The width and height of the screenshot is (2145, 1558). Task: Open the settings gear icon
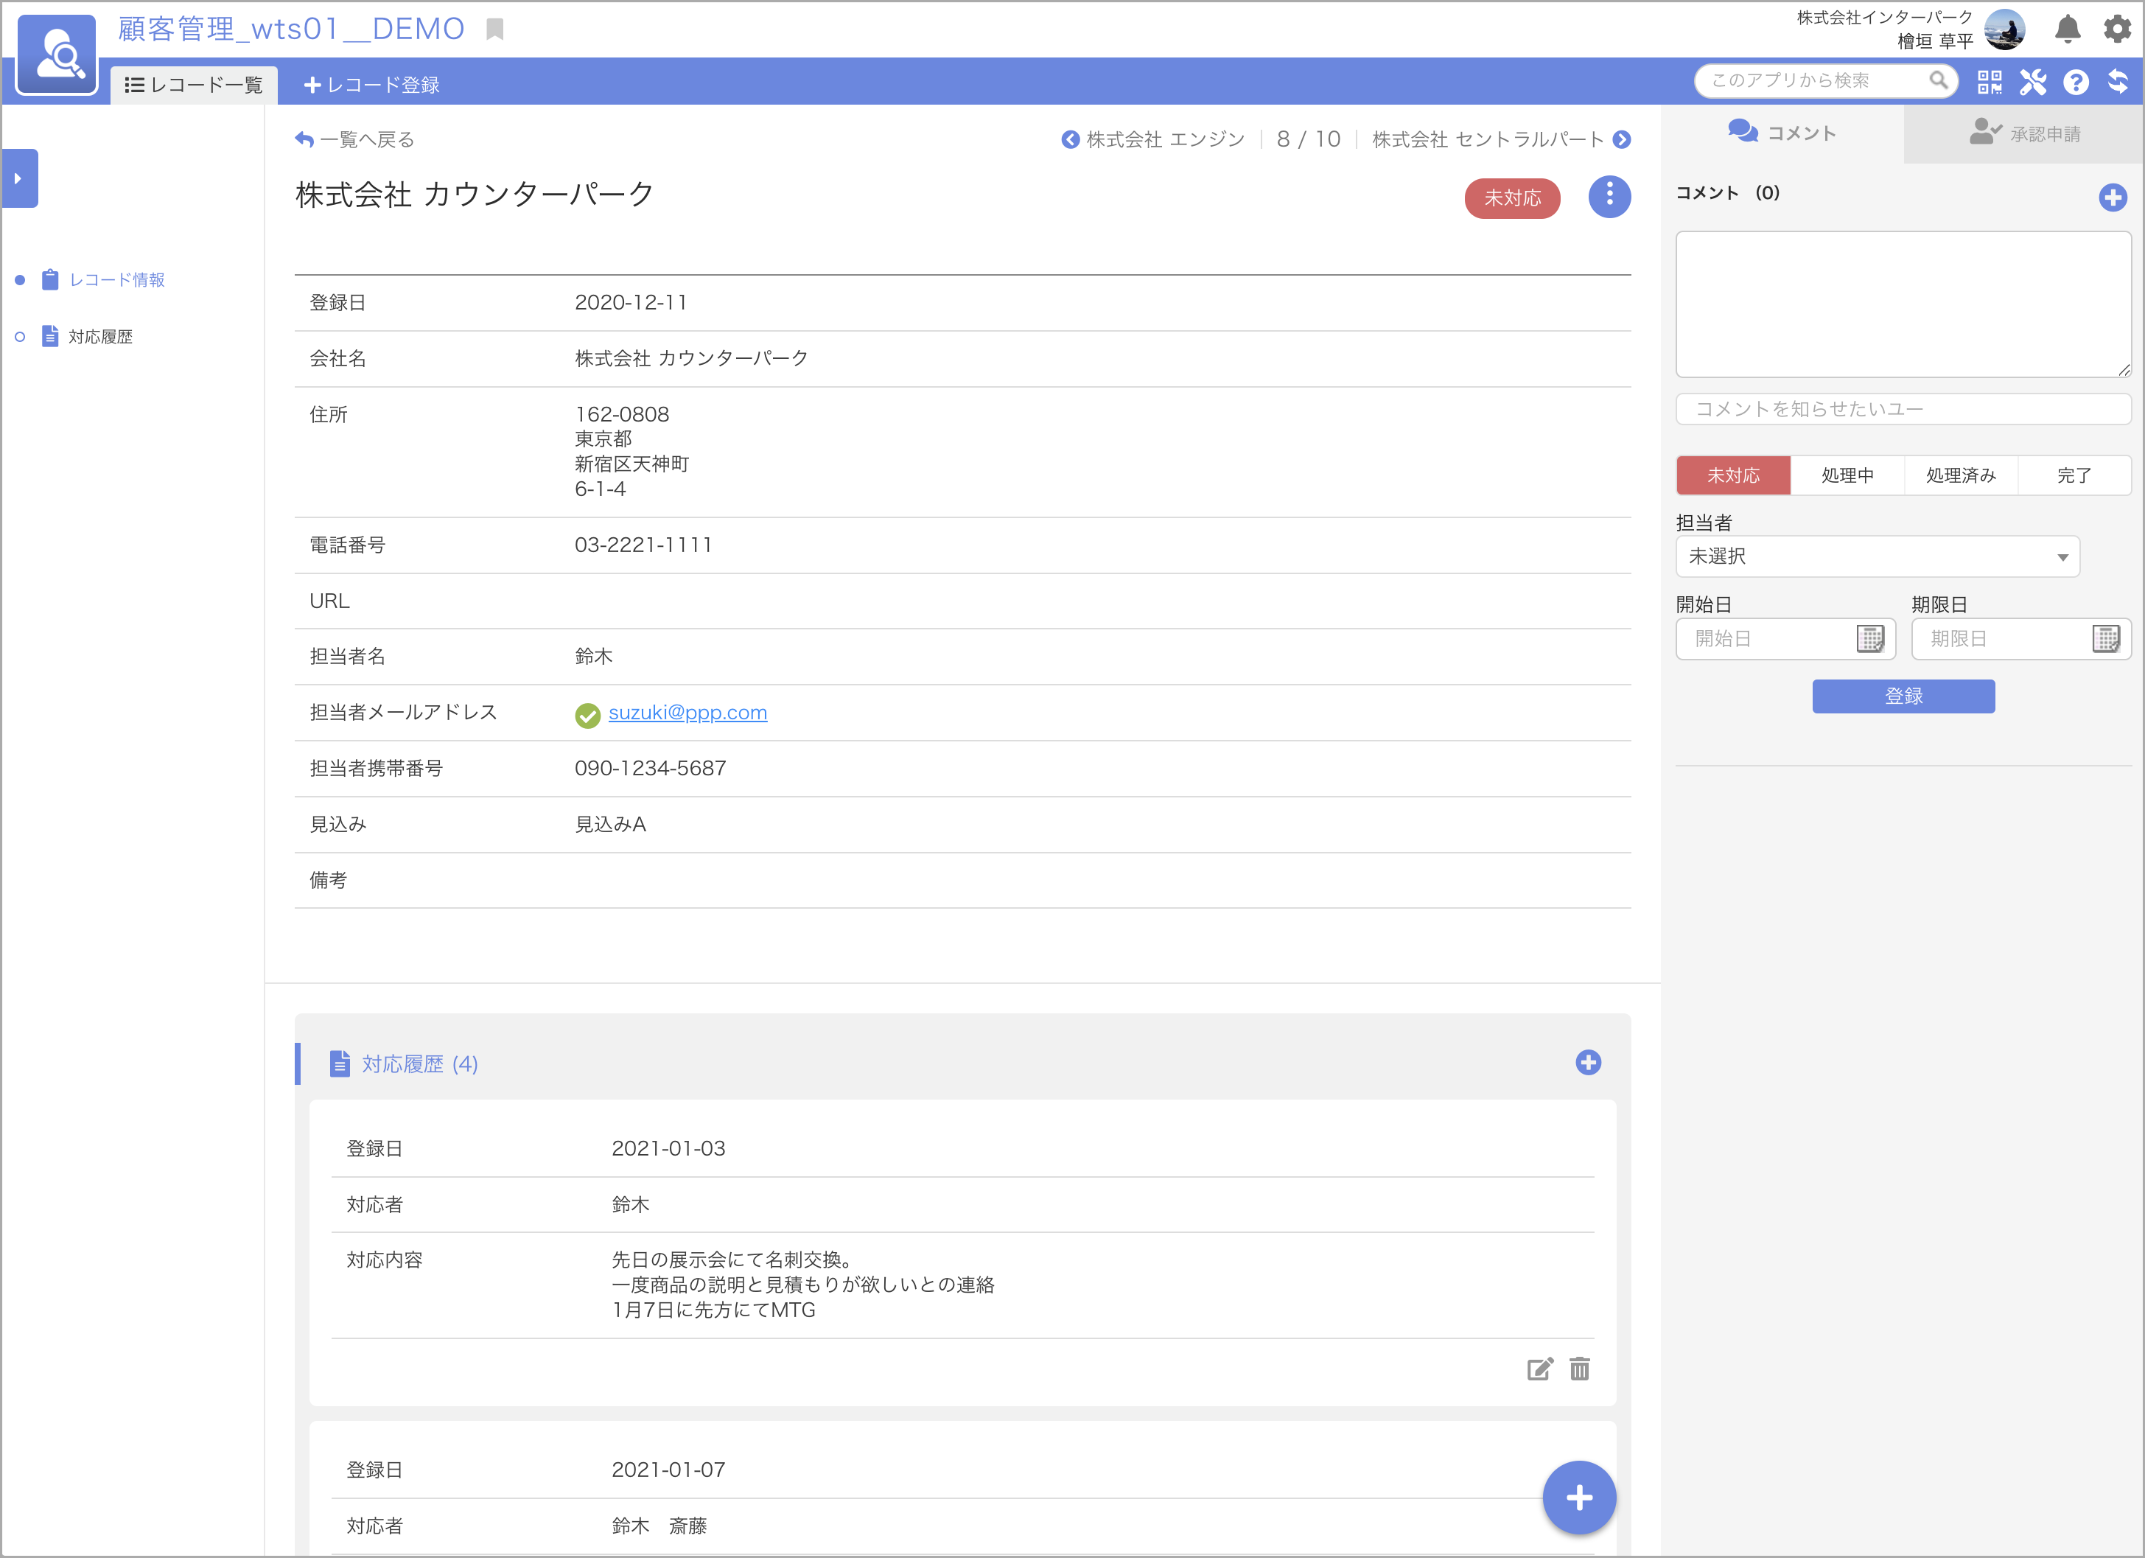(2118, 29)
